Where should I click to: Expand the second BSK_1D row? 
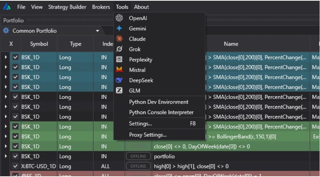6,67
